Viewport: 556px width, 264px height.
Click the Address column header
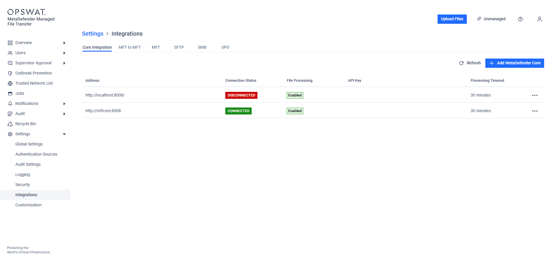[92, 81]
